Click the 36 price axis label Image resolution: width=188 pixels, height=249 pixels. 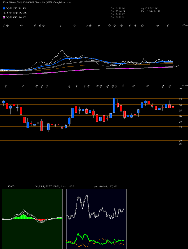click(x=180, y=89)
